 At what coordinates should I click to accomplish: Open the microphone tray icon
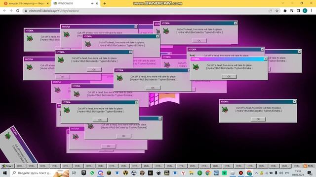coord(276,173)
